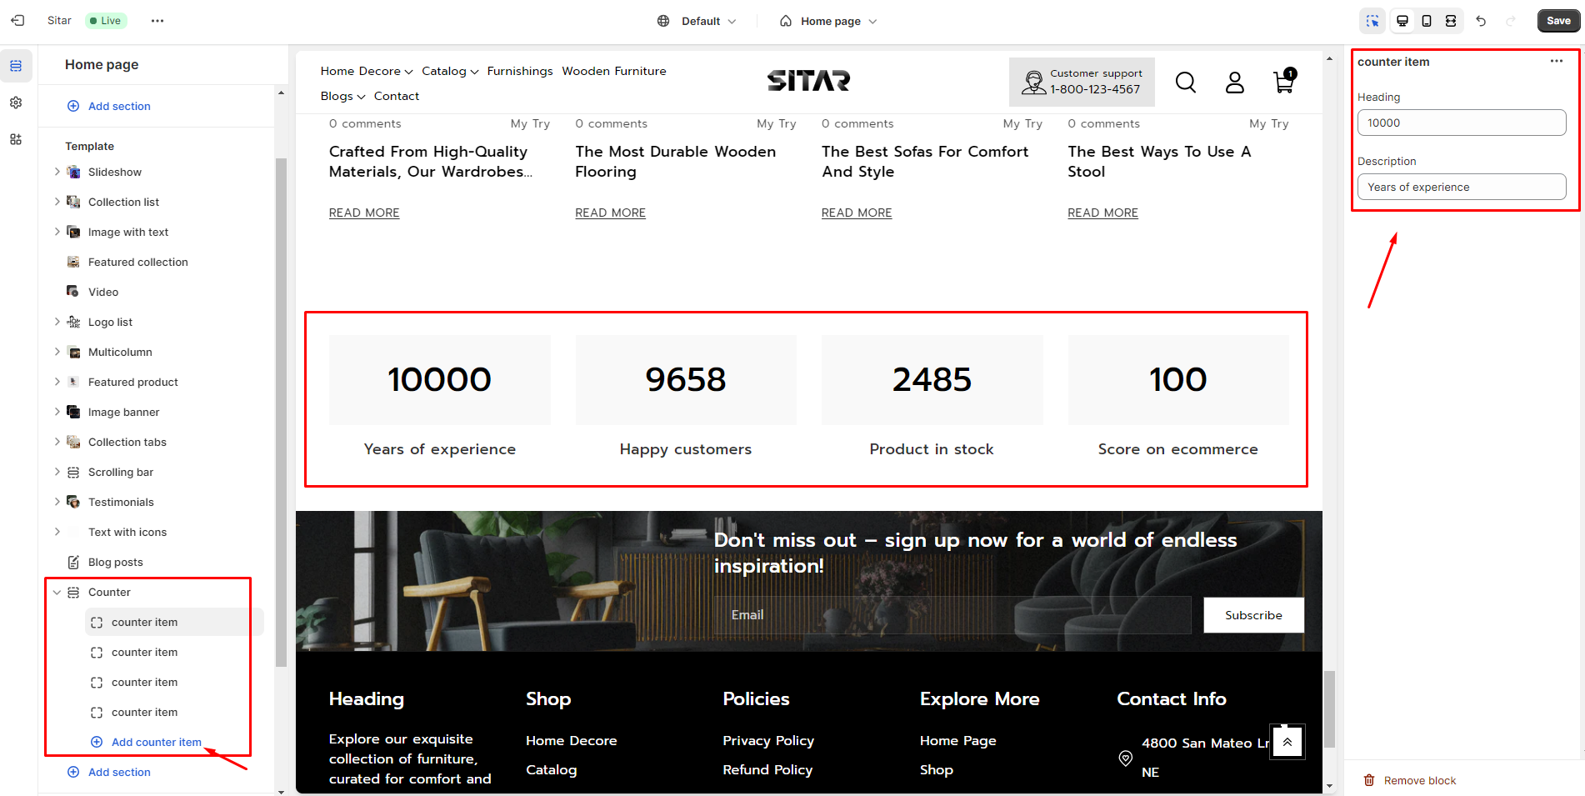Screen dimensions: 1585x796
Task: Click the undo arrow icon
Action: pyautogui.click(x=1481, y=21)
